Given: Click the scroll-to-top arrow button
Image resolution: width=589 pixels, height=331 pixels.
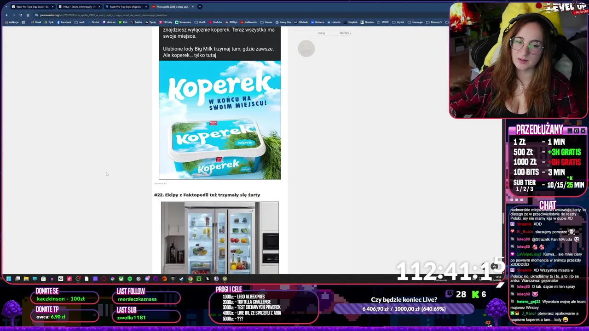Looking at the screenshot, I should click(x=494, y=267).
